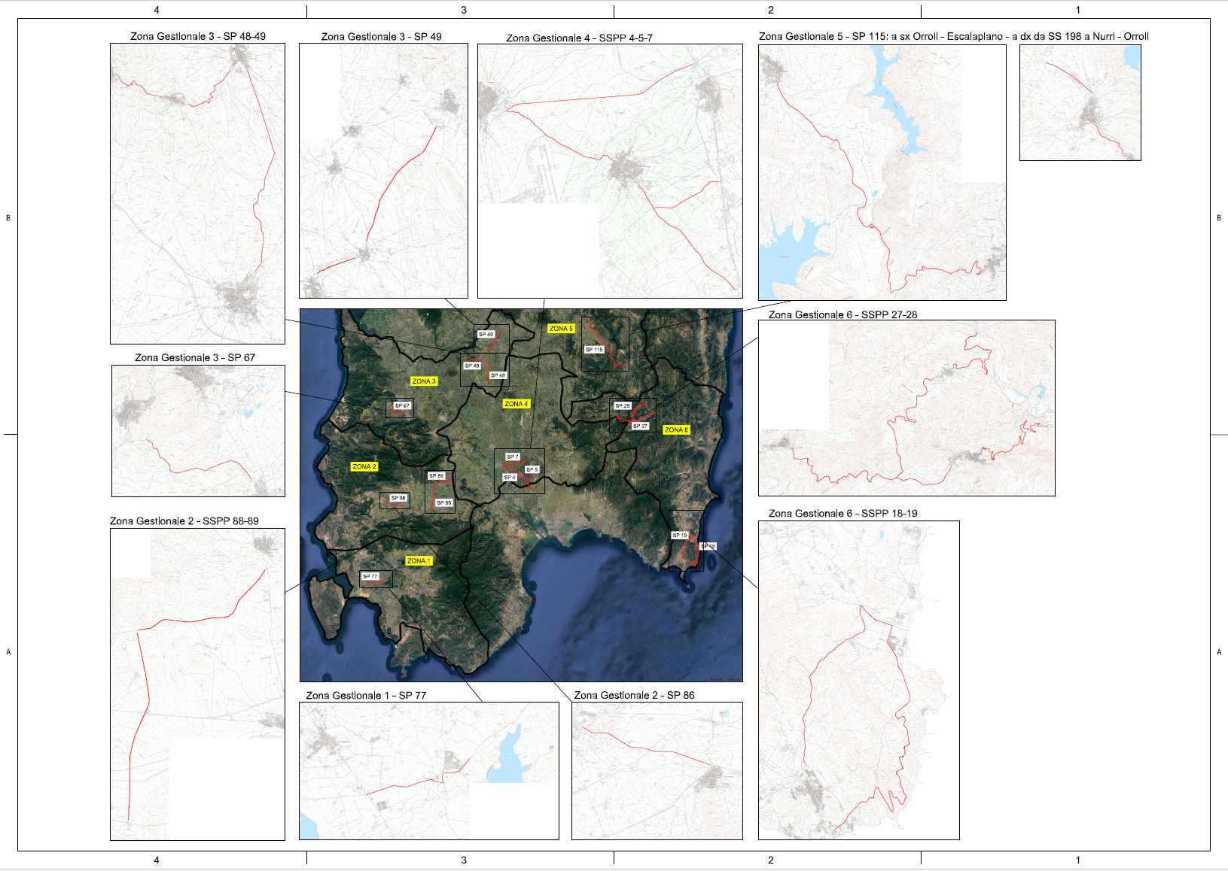Click the SP 7 road label

point(512,457)
